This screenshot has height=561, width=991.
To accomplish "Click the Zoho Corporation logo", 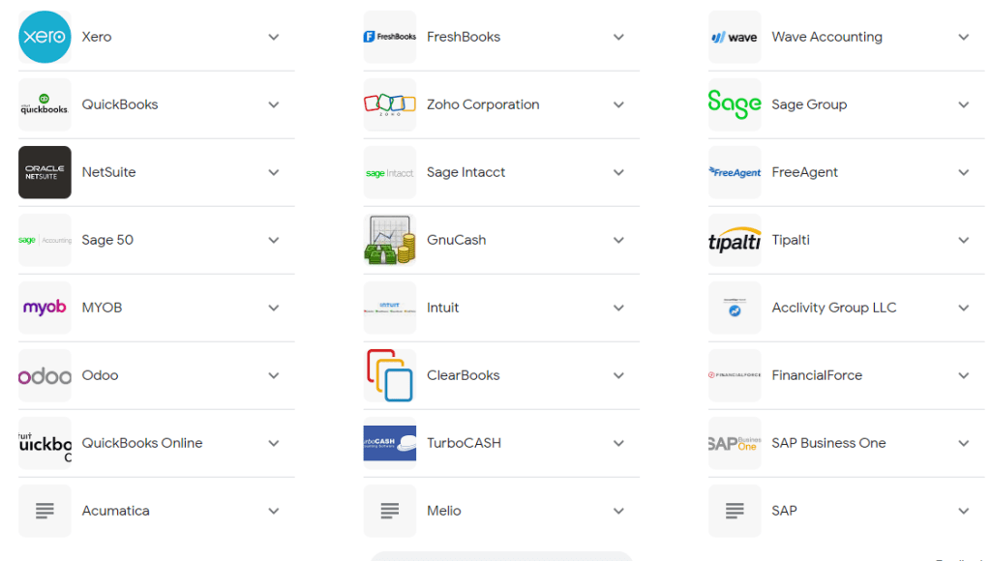I will pyautogui.click(x=390, y=104).
